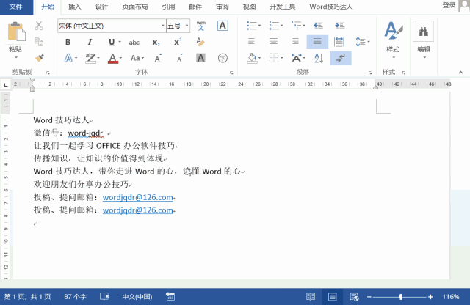Click the clear formatting eraser icon
Image resolution: width=470 pixels, height=305 pixels.
coord(200,42)
